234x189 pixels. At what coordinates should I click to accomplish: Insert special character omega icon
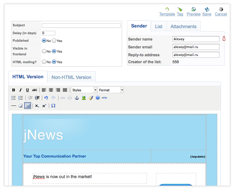coord(53,106)
